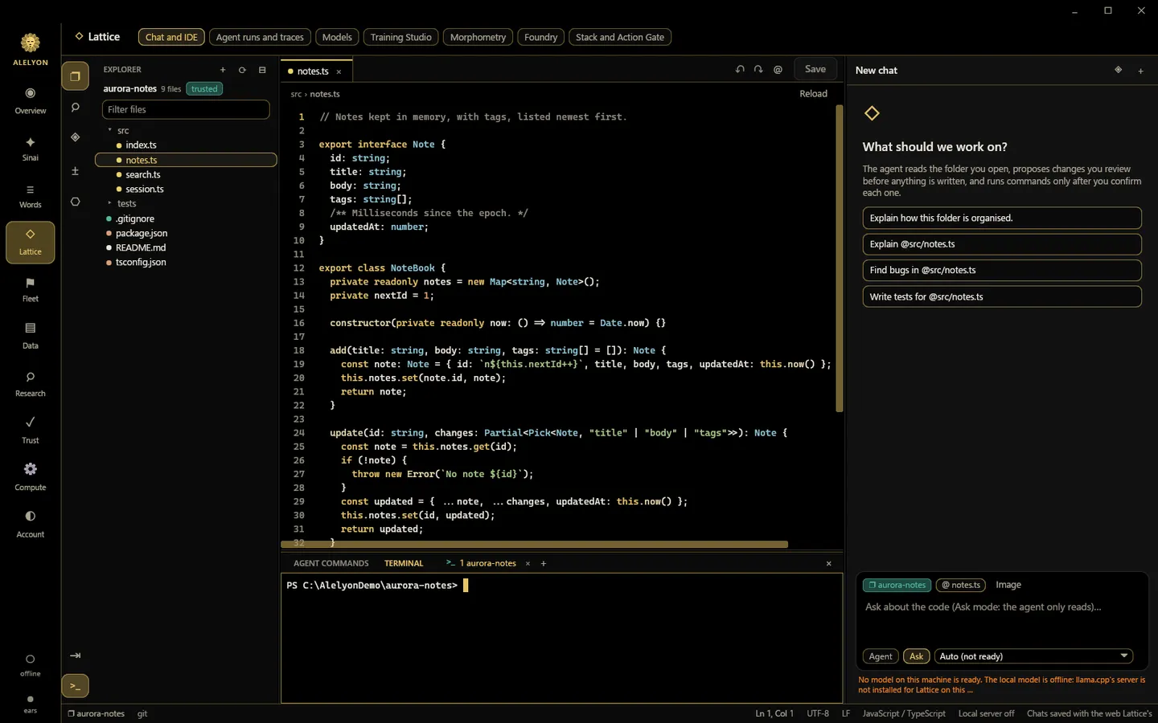Click the trusted badge
This screenshot has height=723, width=1158.
point(204,89)
